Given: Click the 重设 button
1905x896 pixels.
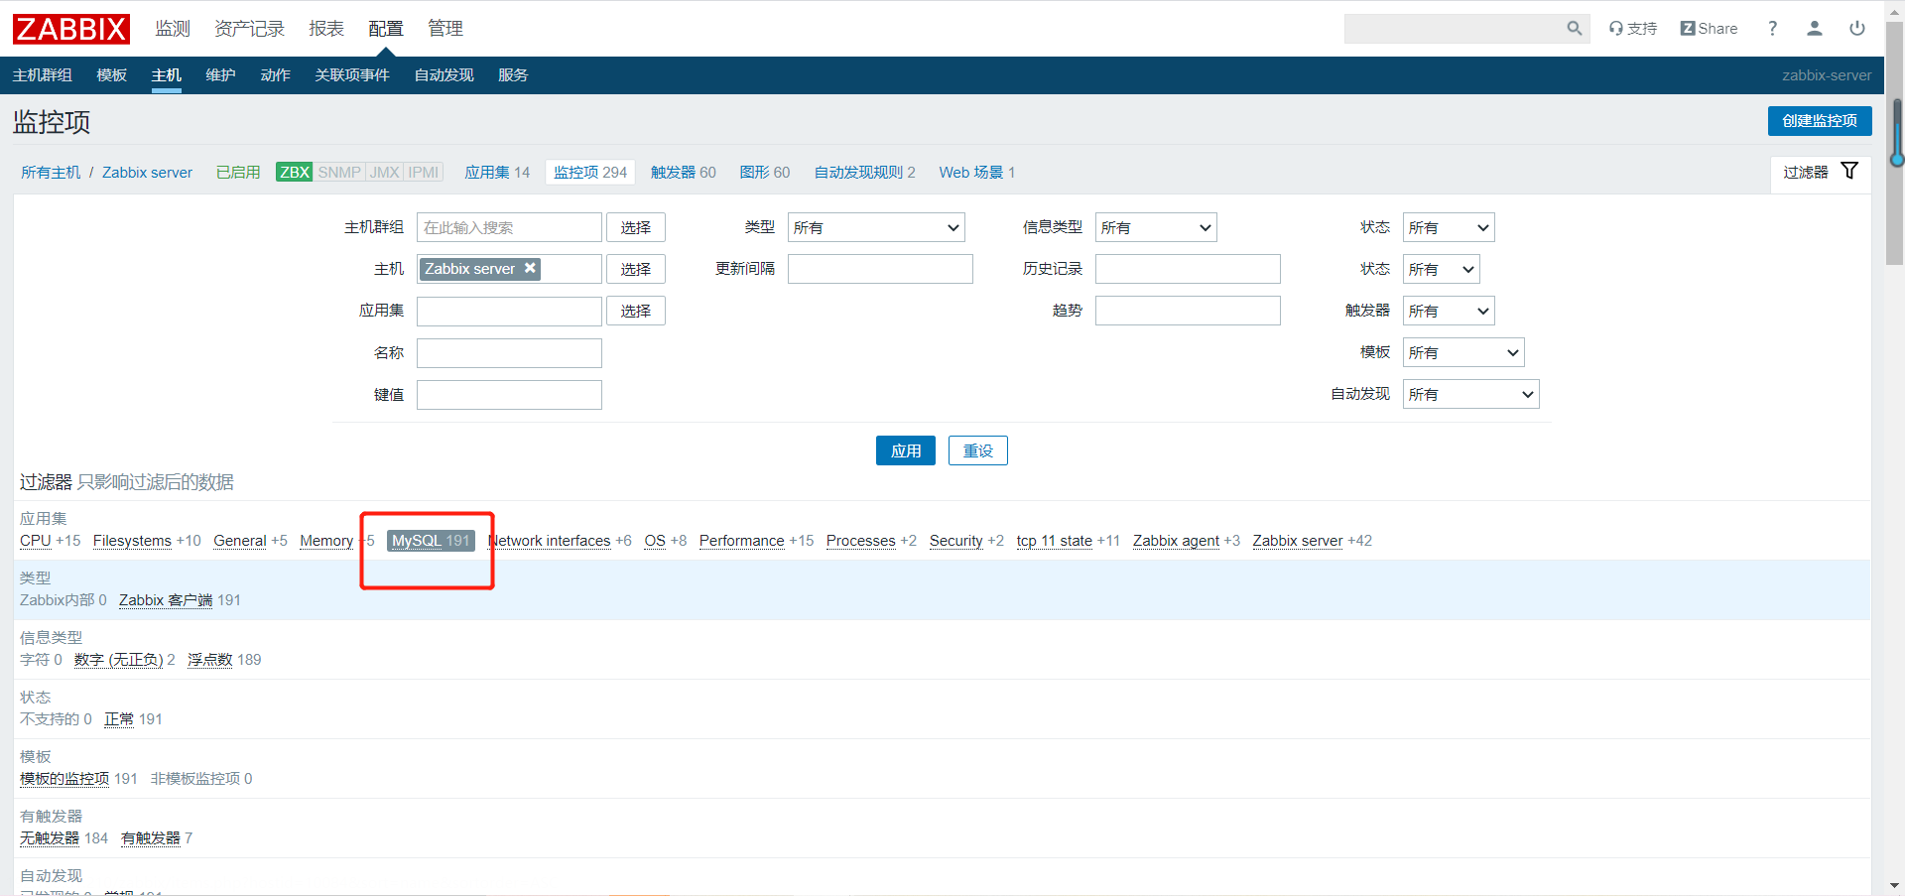Looking at the screenshot, I should click(x=978, y=450).
